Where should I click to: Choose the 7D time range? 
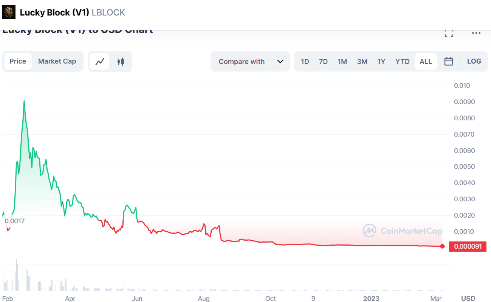(x=323, y=61)
